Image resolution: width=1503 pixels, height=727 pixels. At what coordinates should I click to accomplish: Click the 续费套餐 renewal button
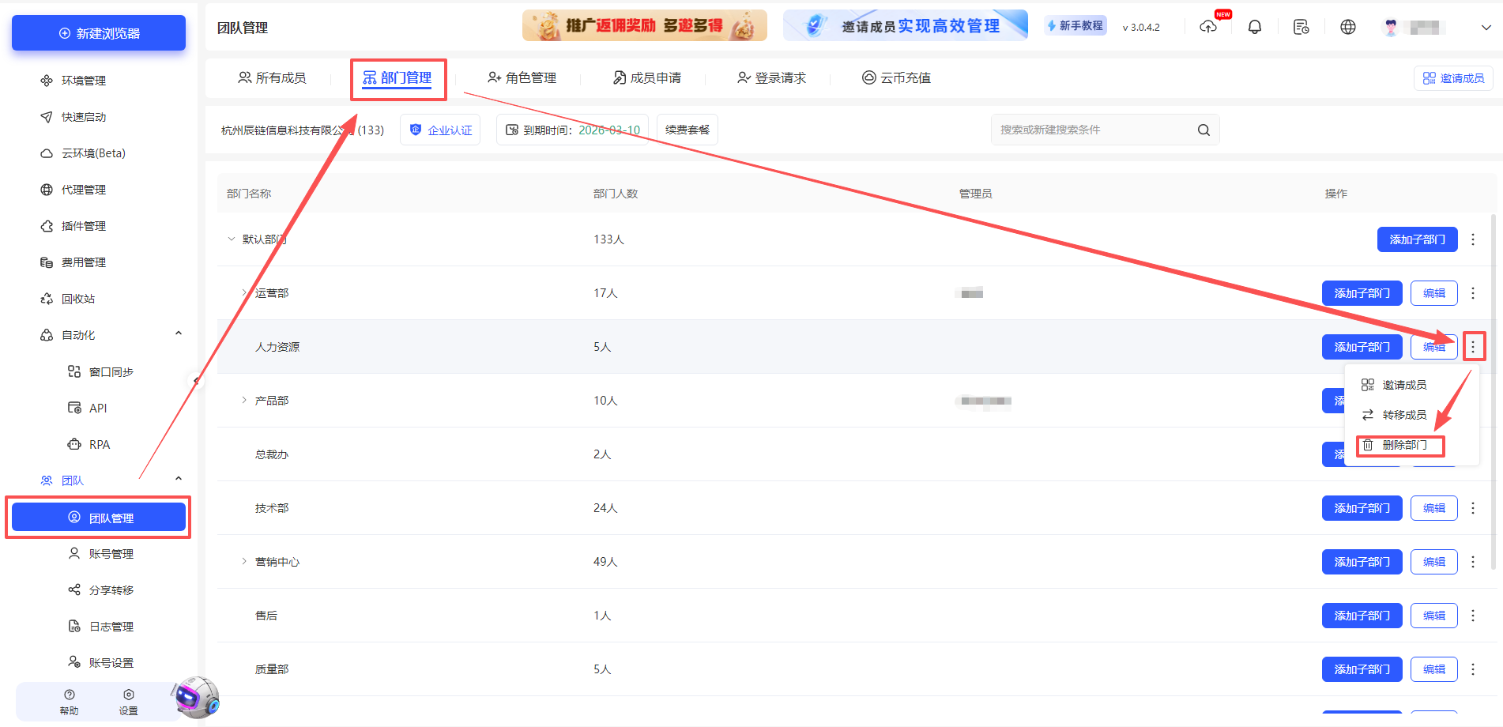coord(687,129)
